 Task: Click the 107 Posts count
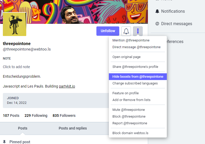(11, 116)
